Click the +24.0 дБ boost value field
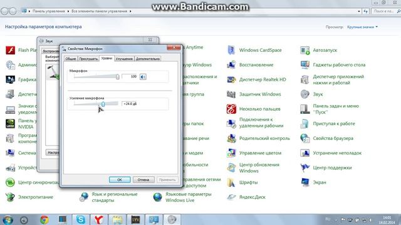The width and height of the screenshot is (401, 225). pyautogui.click(x=130, y=104)
